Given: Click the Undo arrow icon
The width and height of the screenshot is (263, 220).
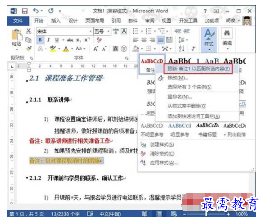Looking at the screenshot, I should point(36,11).
